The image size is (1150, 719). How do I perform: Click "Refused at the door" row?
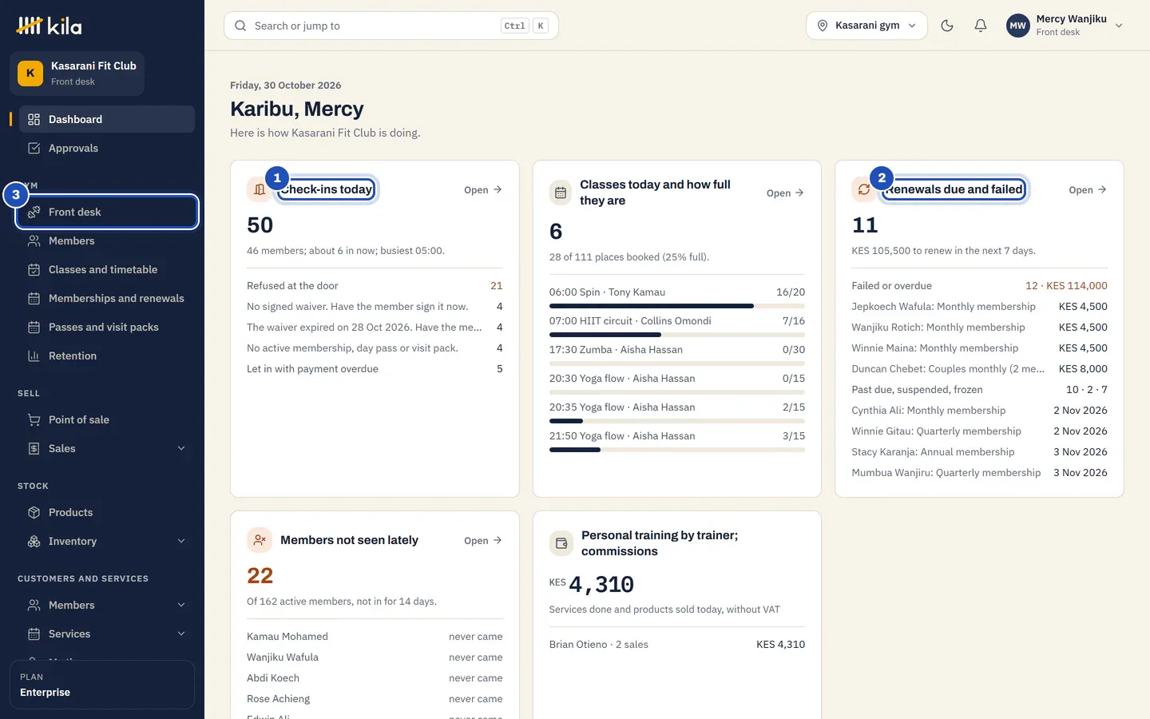[375, 285]
